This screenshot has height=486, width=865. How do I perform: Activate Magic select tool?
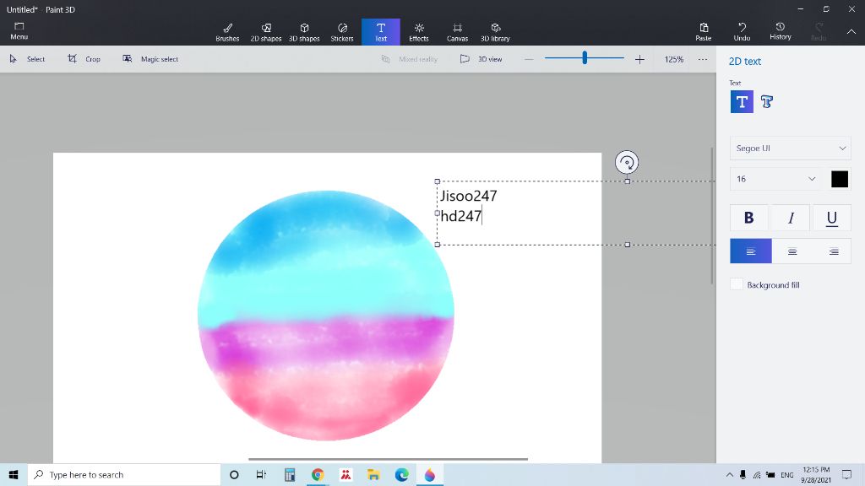pos(150,59)
